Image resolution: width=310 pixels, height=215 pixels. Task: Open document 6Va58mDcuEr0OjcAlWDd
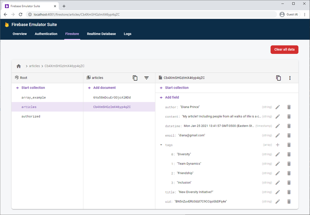pos(119,98)
